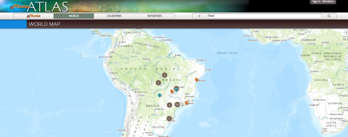Open the Sign in · Members link
Image resolution: width=348 pixels, height=137 pixels.
323,2
